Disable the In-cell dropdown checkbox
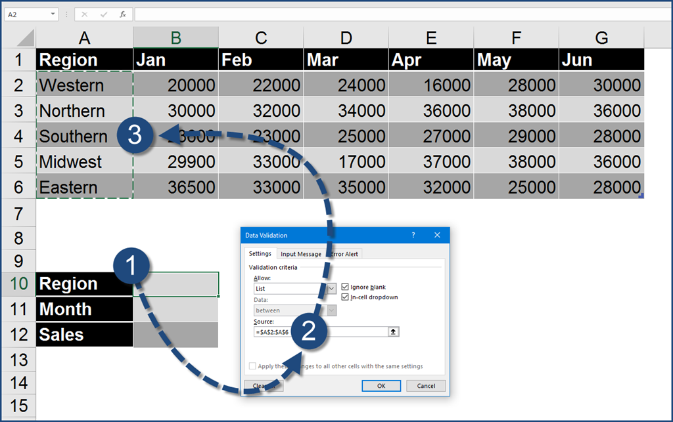 point(346,297)
